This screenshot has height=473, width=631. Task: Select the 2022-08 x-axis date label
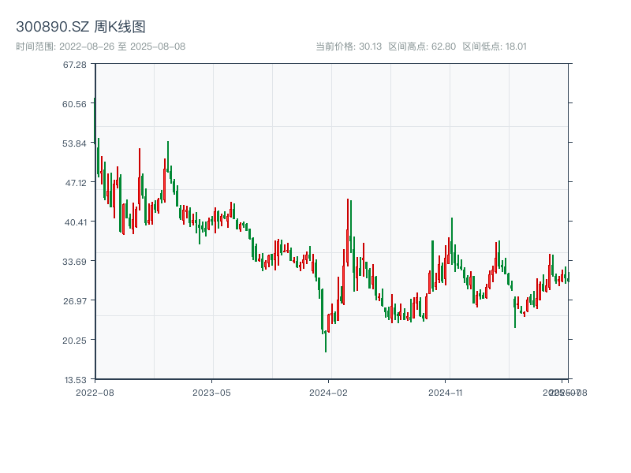point(95,392)
